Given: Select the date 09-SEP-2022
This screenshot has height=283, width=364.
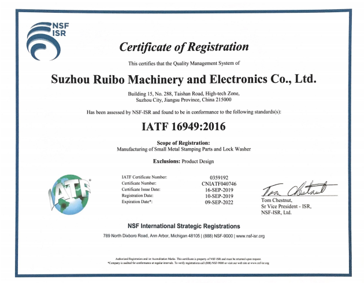Looking at the screenshot, I should pos(219,203).
